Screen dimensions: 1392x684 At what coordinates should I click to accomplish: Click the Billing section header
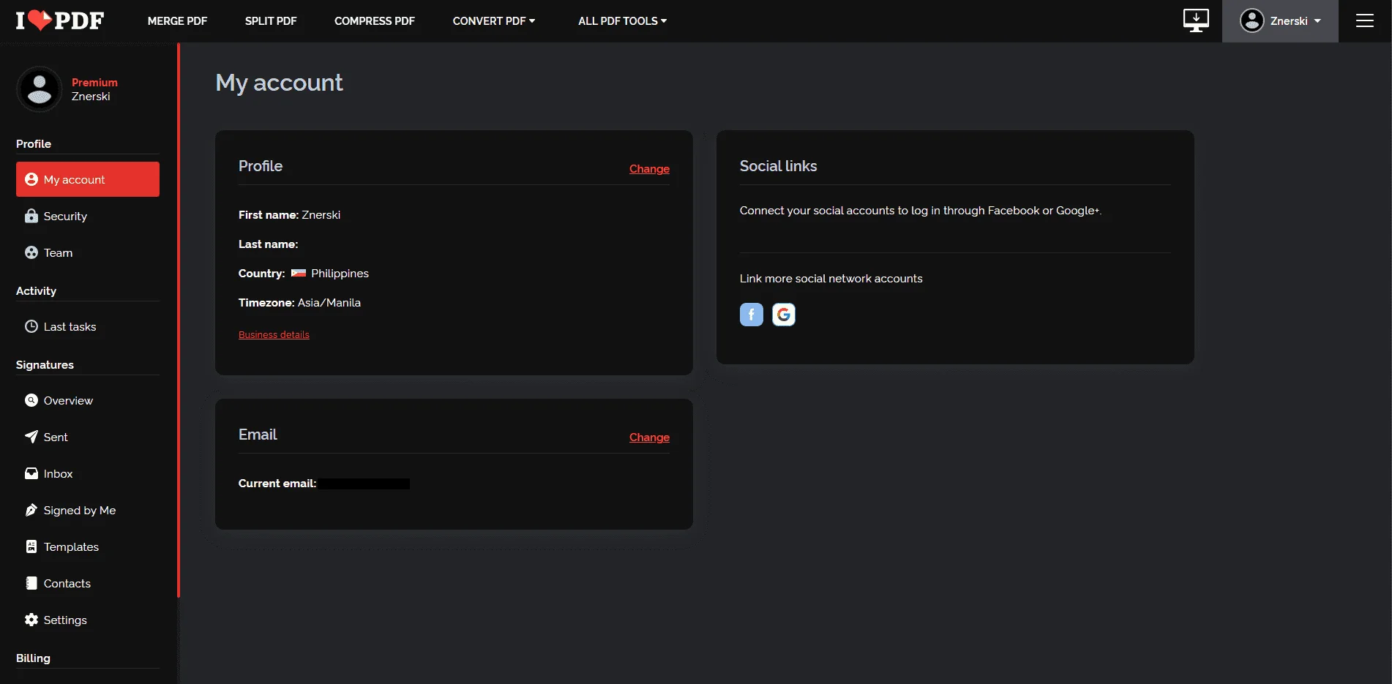click(33, 658)
